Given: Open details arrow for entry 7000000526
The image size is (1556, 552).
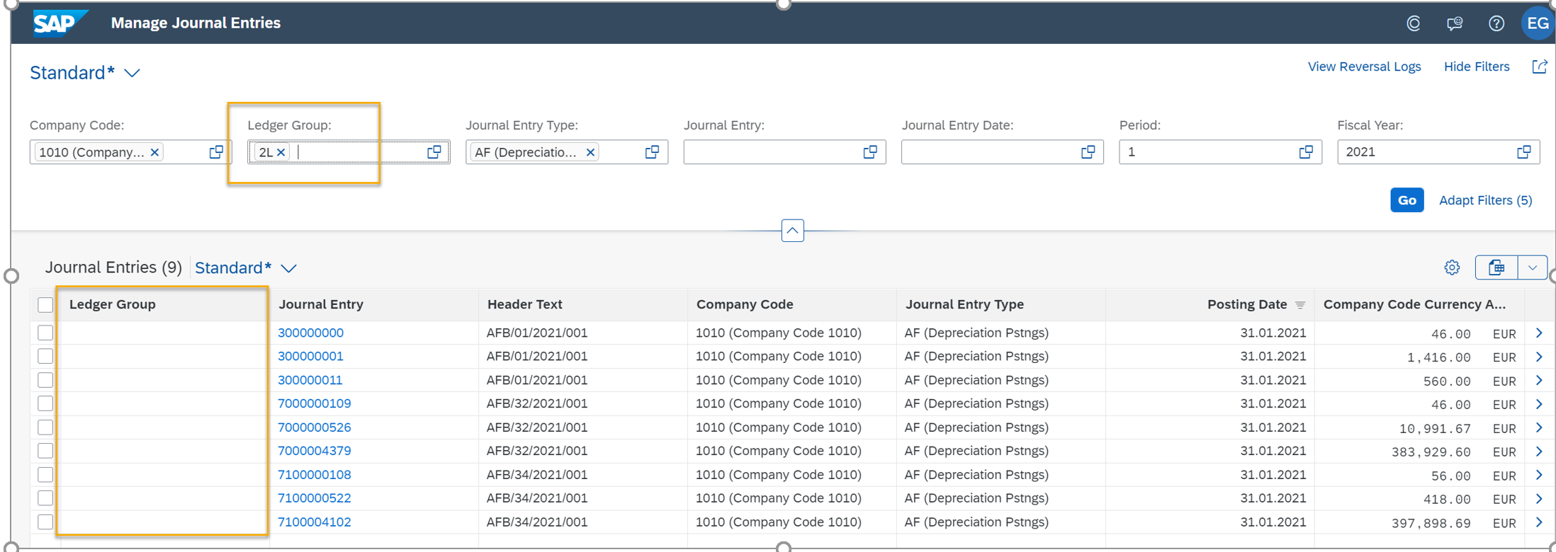Looking at the screenshot, I should click(x=1539, y=428).
